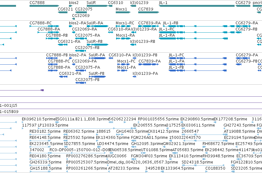Image resolution: width=262 pixels, height=173 pixels.
Task: Click EST RE06362.5prime
Action: tap(65, 135)
